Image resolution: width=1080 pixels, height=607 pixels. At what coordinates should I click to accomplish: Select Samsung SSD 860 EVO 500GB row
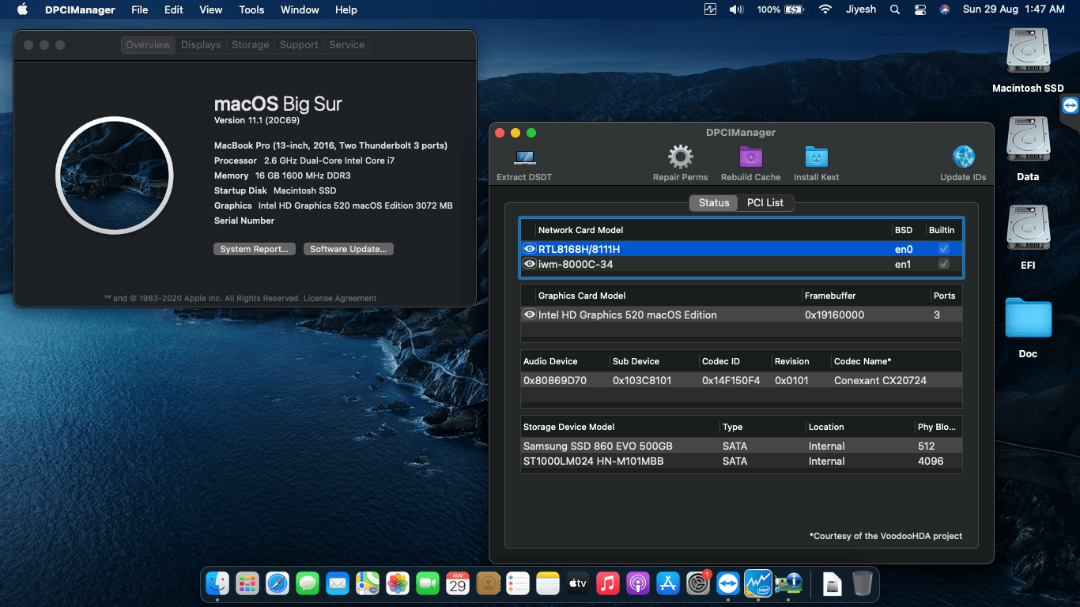point(742,446)
